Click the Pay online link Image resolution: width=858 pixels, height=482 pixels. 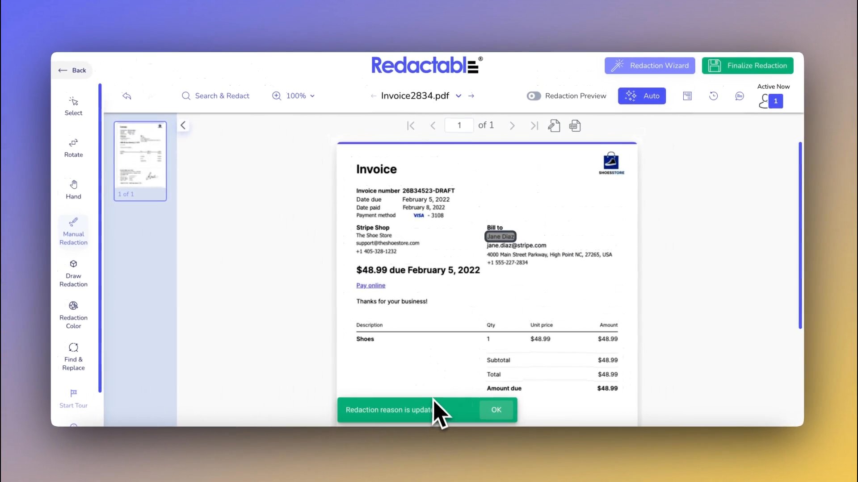click(370, 286)
